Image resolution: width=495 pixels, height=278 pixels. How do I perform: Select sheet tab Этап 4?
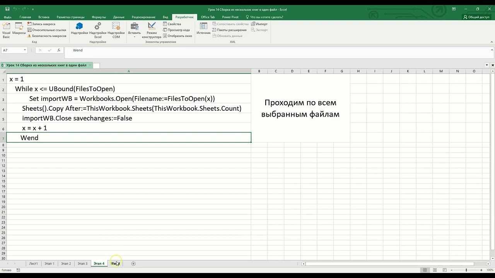click(x=99, y=264)
